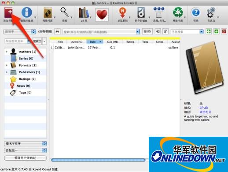Open the restriction combo box at the left of the search bar
The image size is (228, 172).
tap(20, 32)
